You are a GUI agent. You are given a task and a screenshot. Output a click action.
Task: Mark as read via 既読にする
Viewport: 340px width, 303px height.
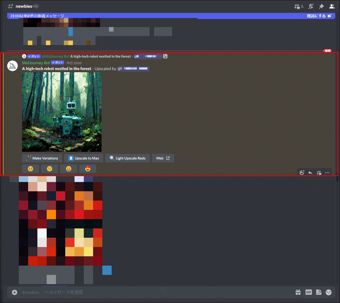[319, 16]
